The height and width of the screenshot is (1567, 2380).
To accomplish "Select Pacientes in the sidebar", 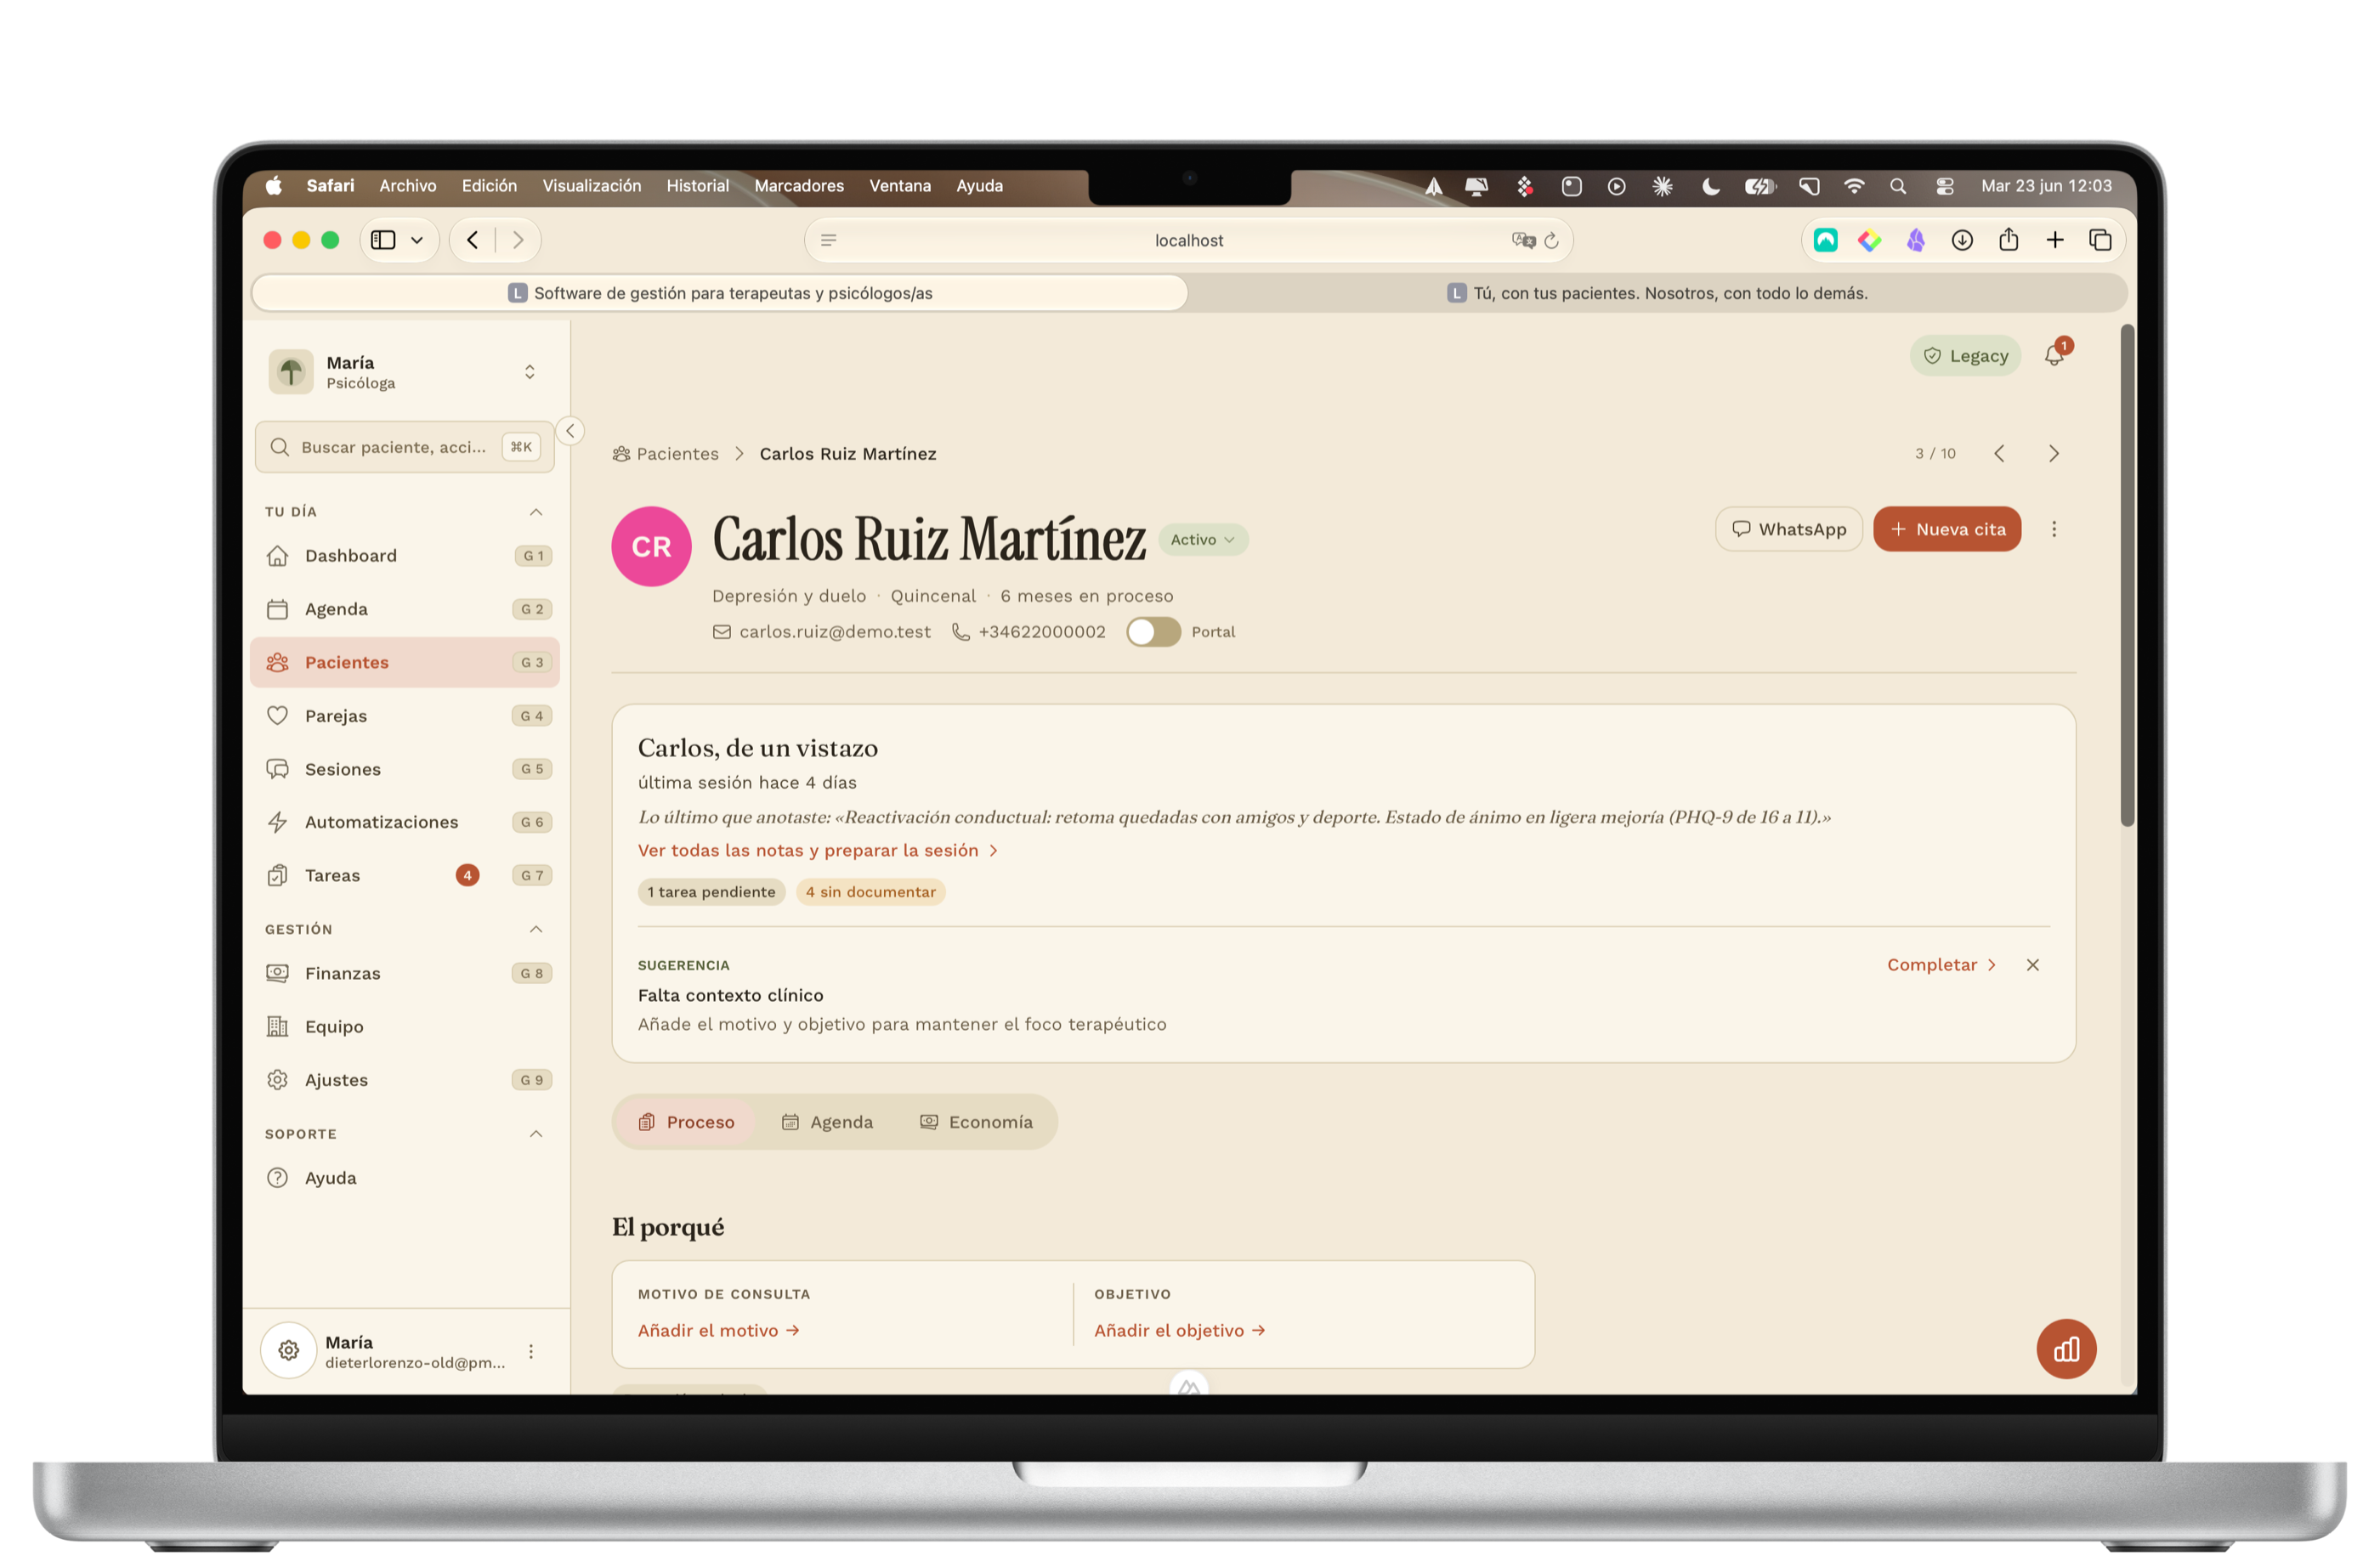I will pos(404,662).
